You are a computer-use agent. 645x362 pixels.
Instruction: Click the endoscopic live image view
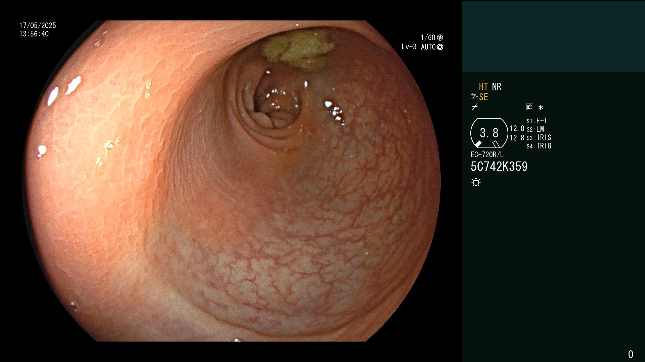point(231,181)
